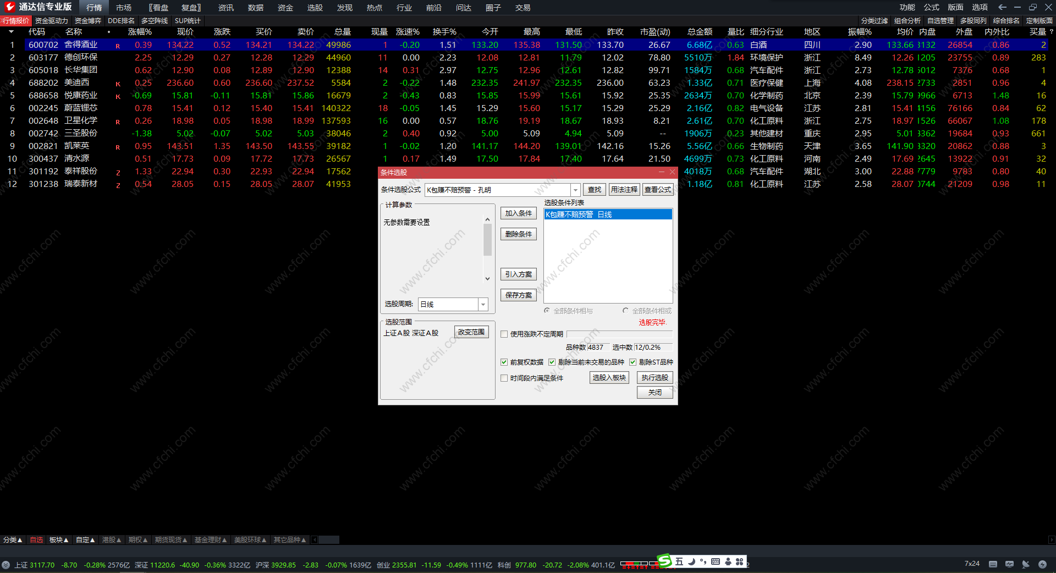
Task: Open the 选股周期 period dropdown
Action: [483, 304]
